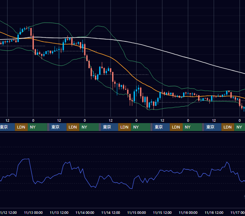Click the LDN session block on 11/13
The image size is (245, 216).
pos(73,127)
